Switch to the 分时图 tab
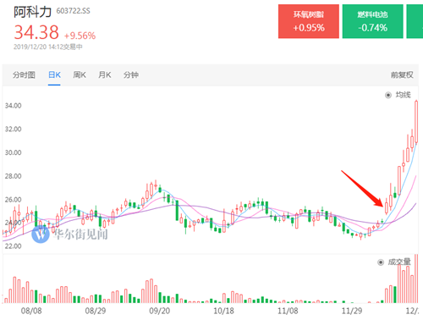The image size is (423, 320). tap(24, 74)
